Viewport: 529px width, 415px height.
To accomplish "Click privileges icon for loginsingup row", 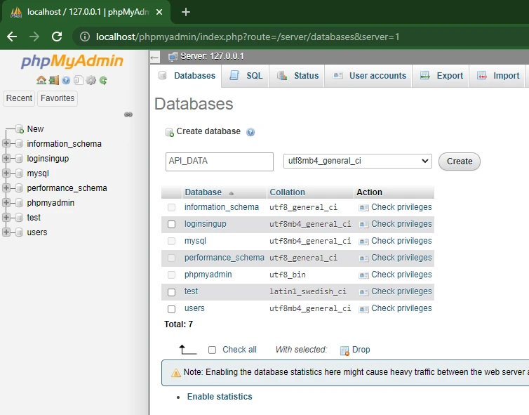I will (x=363, y=225).
